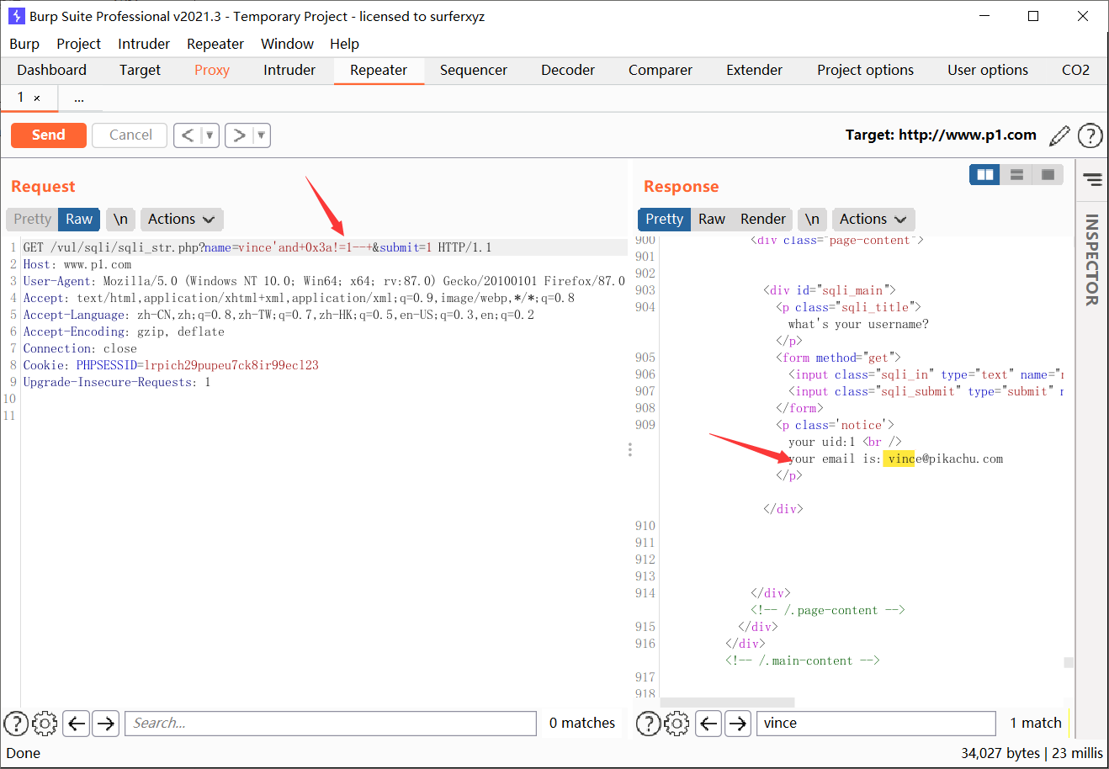Jump to previous response search match
This screenshot has width=1109, height=769.
tap(709, 723)
